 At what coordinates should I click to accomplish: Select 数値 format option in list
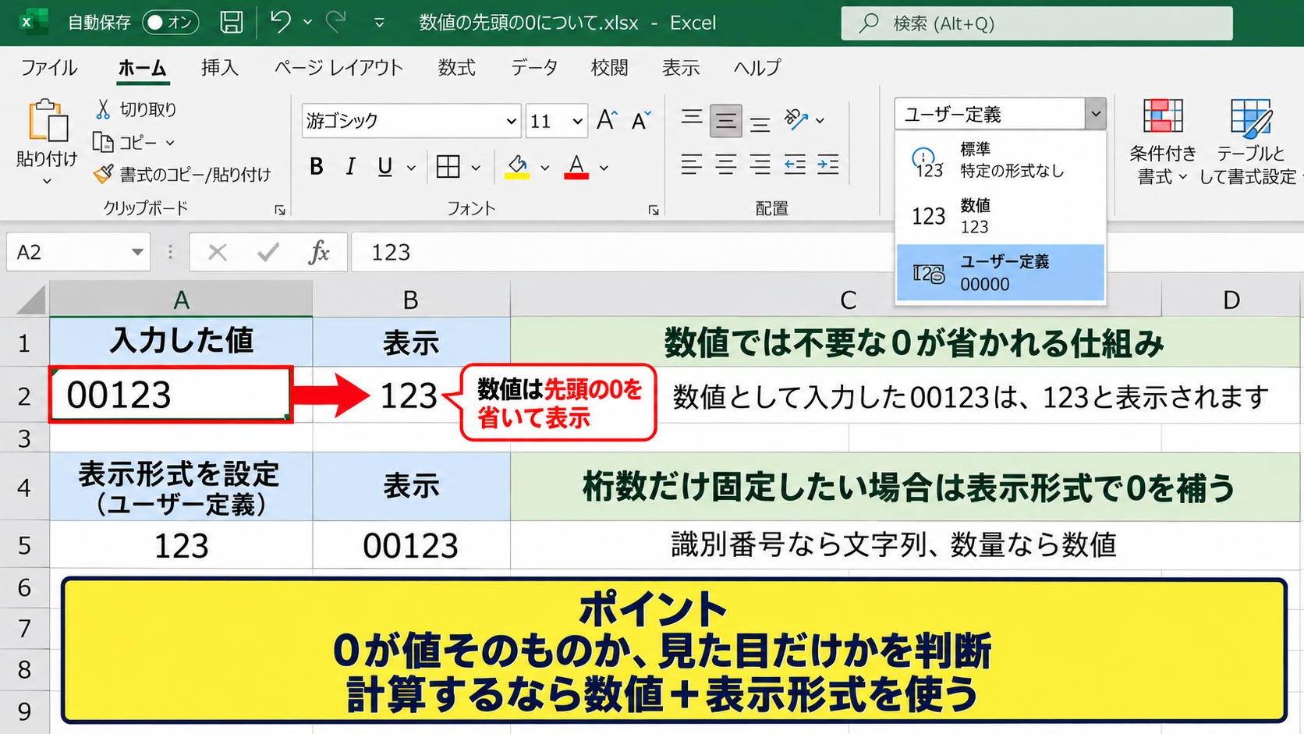tap(1001, 215)
